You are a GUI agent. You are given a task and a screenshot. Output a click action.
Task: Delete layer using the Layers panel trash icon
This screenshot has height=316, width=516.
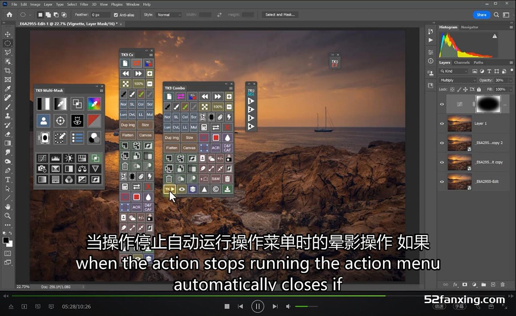click(502, 285)
